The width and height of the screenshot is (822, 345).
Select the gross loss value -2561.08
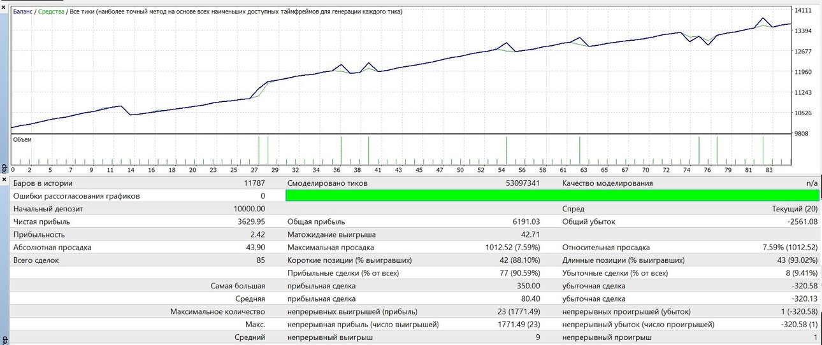tap(802, 222)
